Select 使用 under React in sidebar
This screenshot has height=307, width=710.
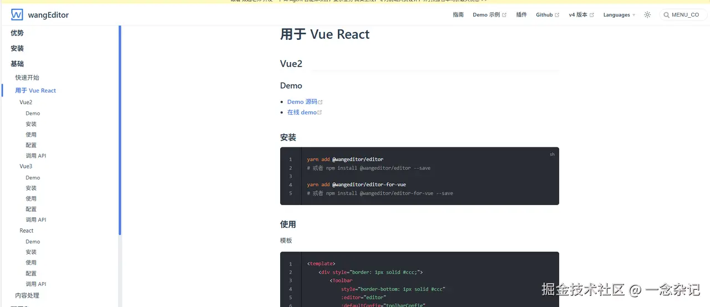(31, 263)
